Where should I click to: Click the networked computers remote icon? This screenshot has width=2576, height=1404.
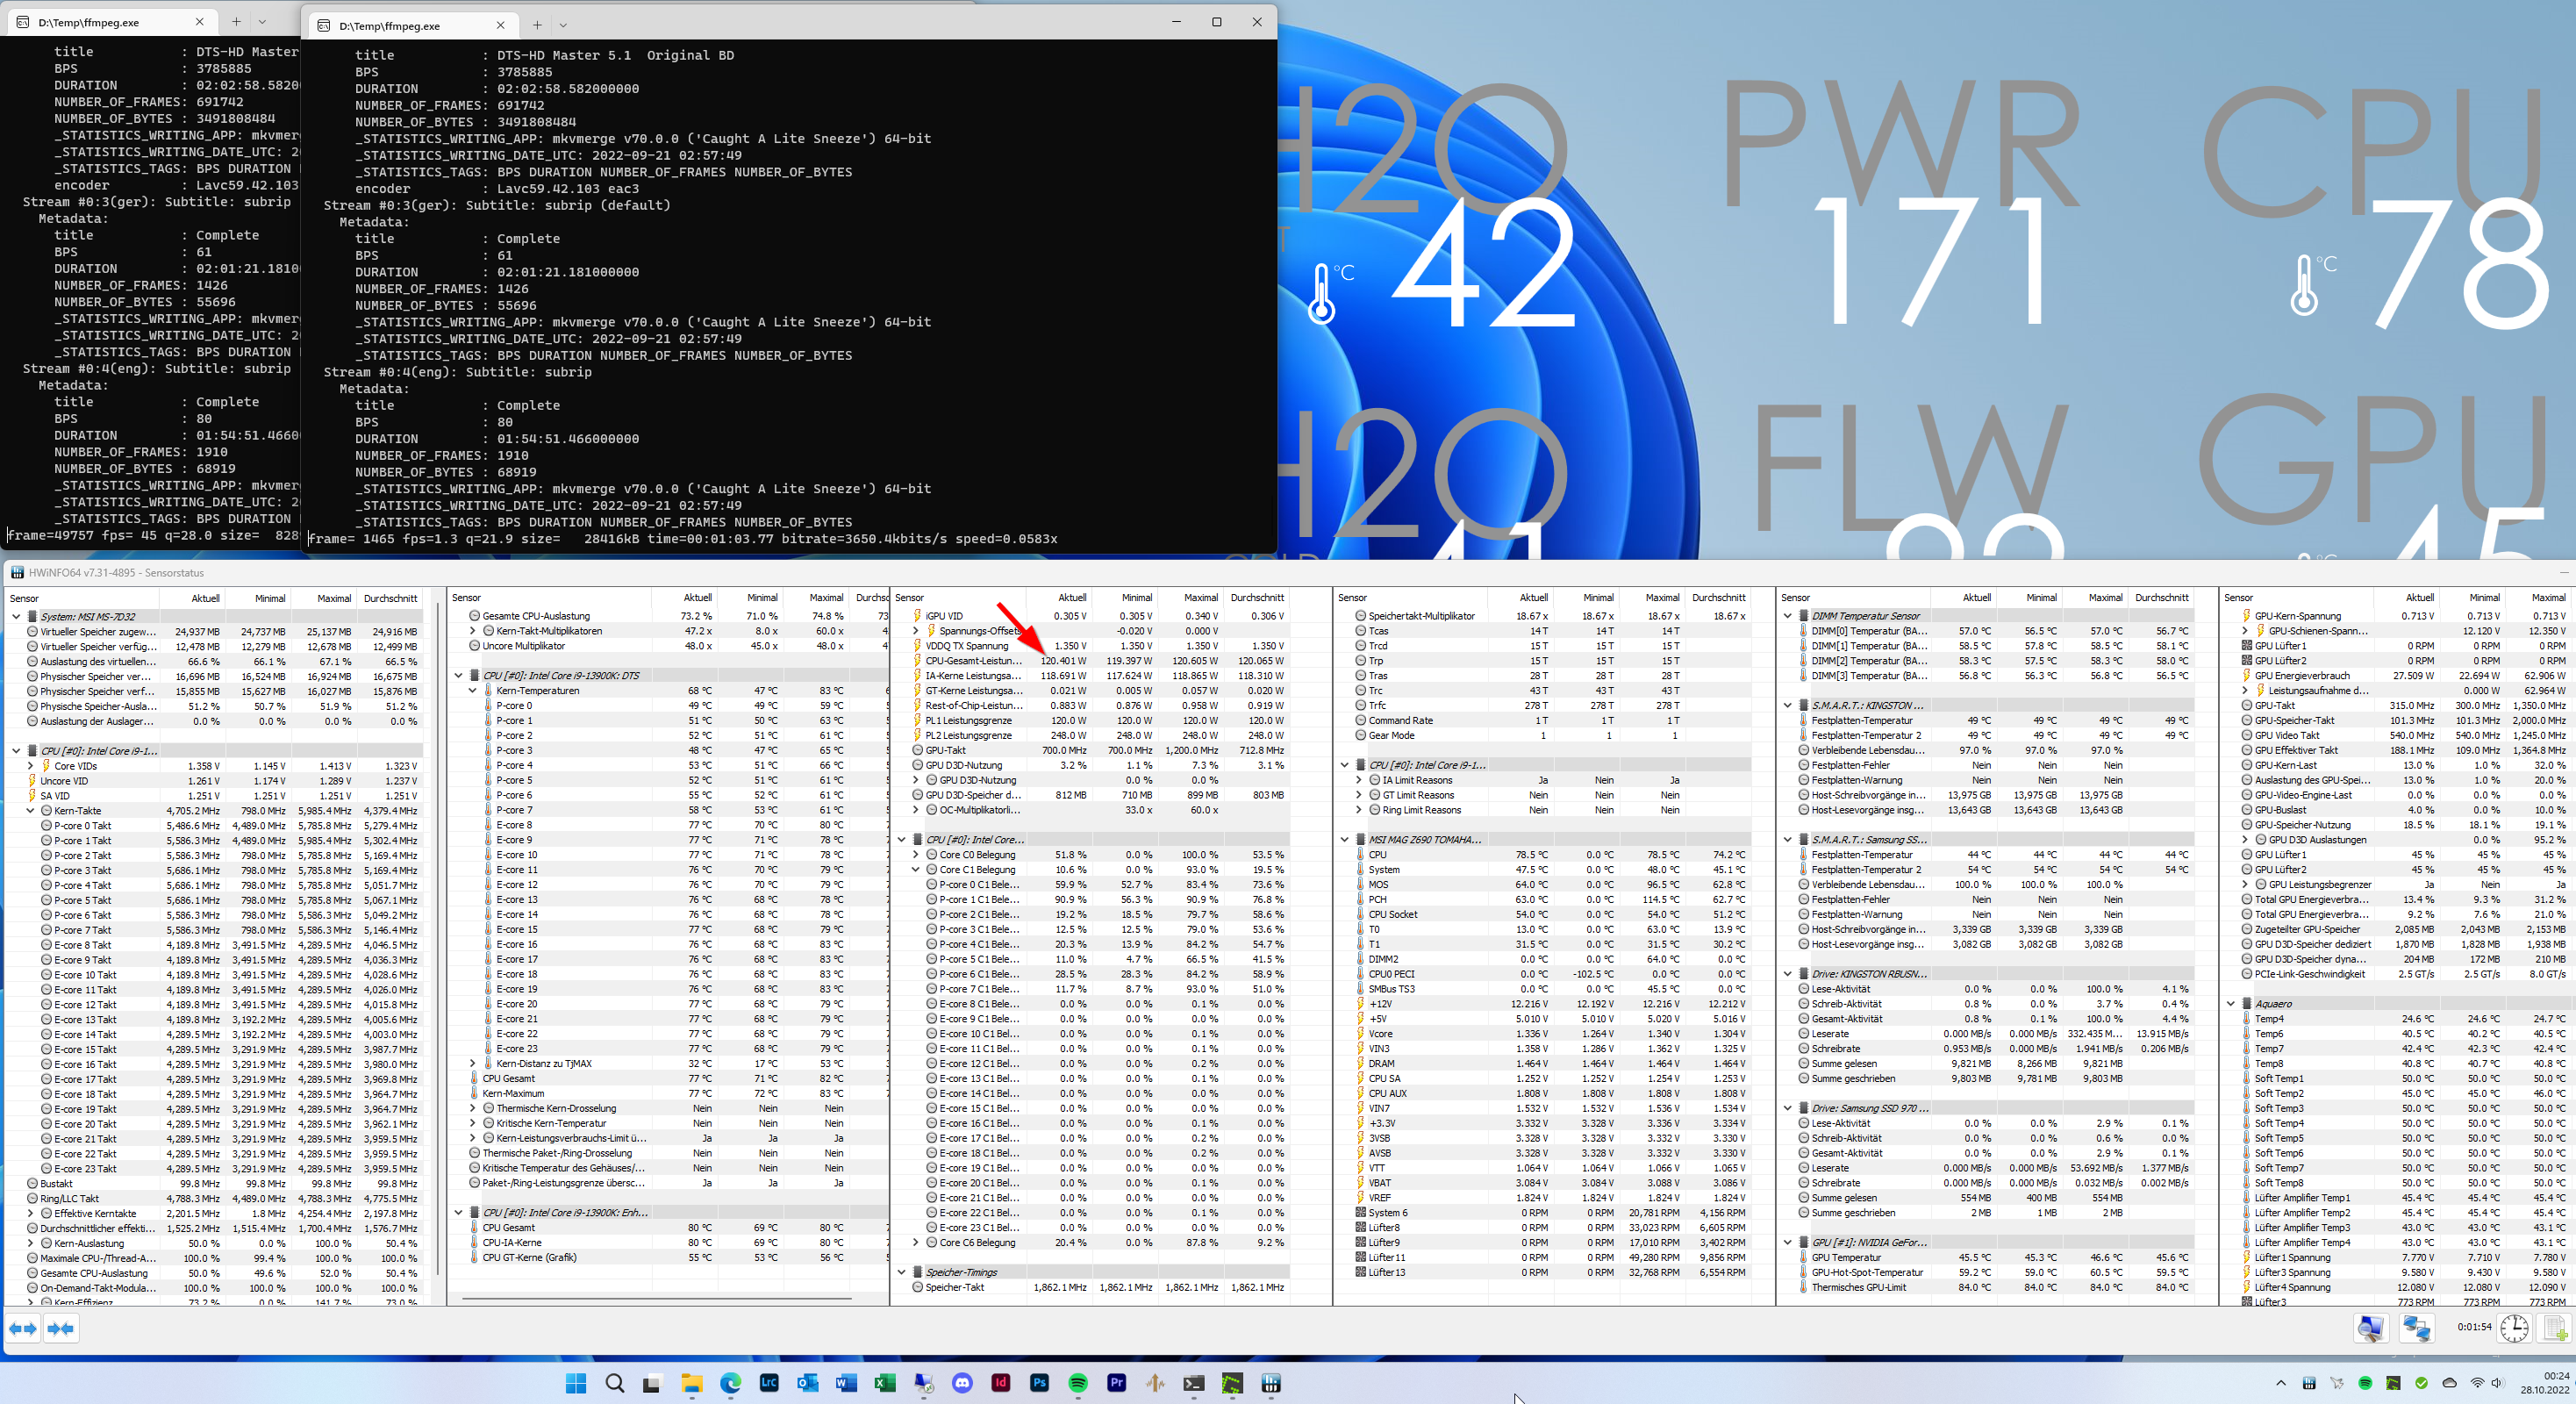click(x=2417, y=1328)
